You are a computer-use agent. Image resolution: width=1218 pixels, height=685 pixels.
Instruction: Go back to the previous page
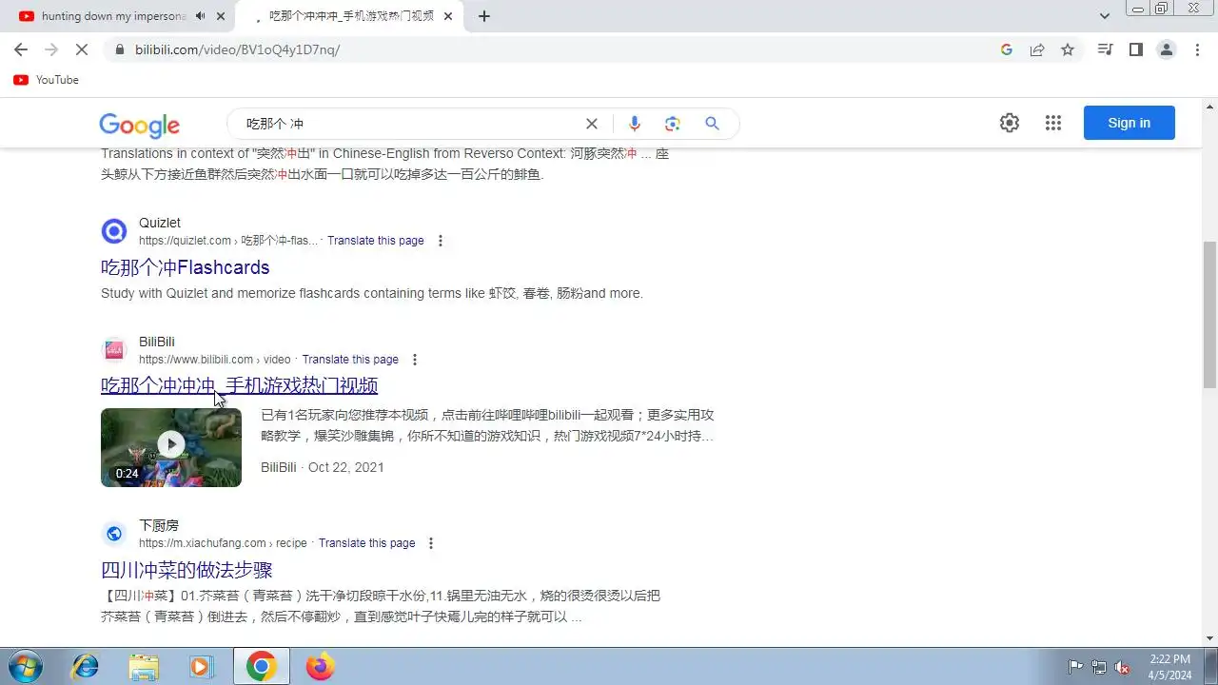pos(21,49)
